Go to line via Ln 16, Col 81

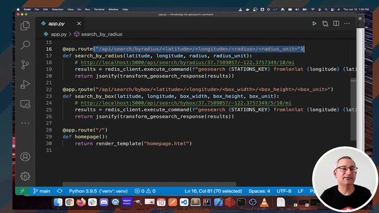[x=213, y=191]
